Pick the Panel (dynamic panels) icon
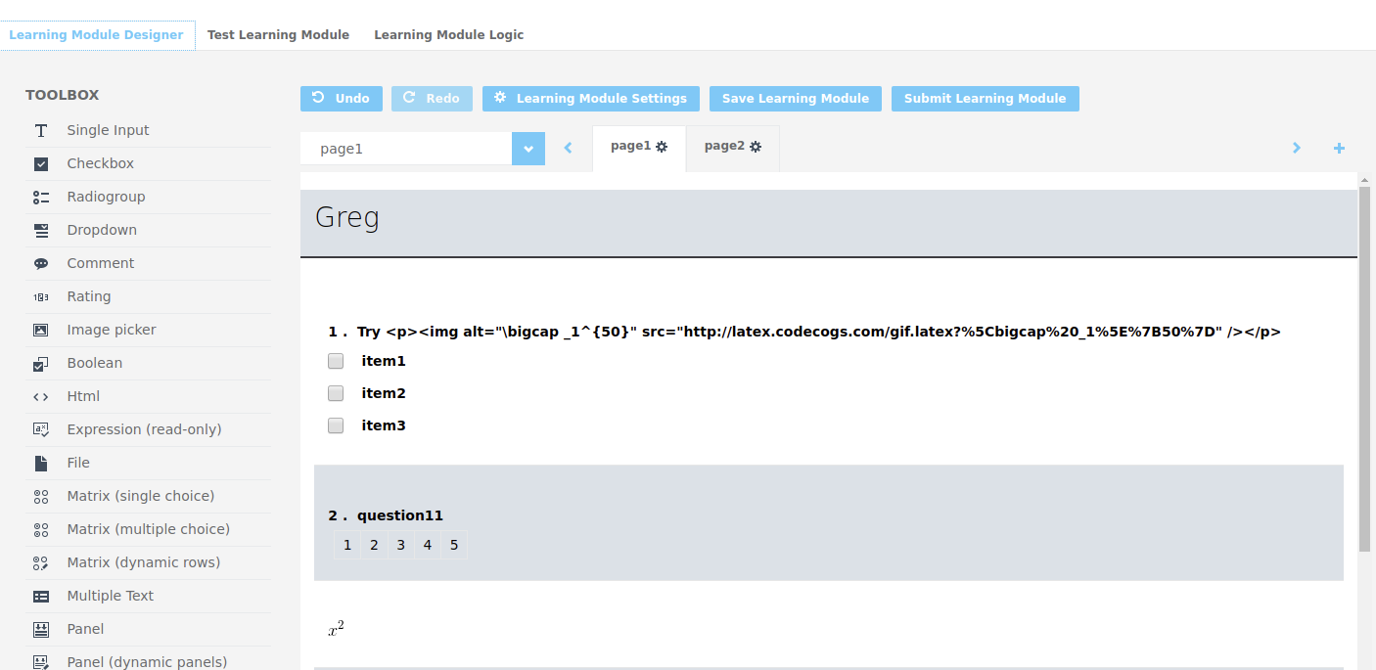Screen dimensions: 1376x670 tap(41, 662)
